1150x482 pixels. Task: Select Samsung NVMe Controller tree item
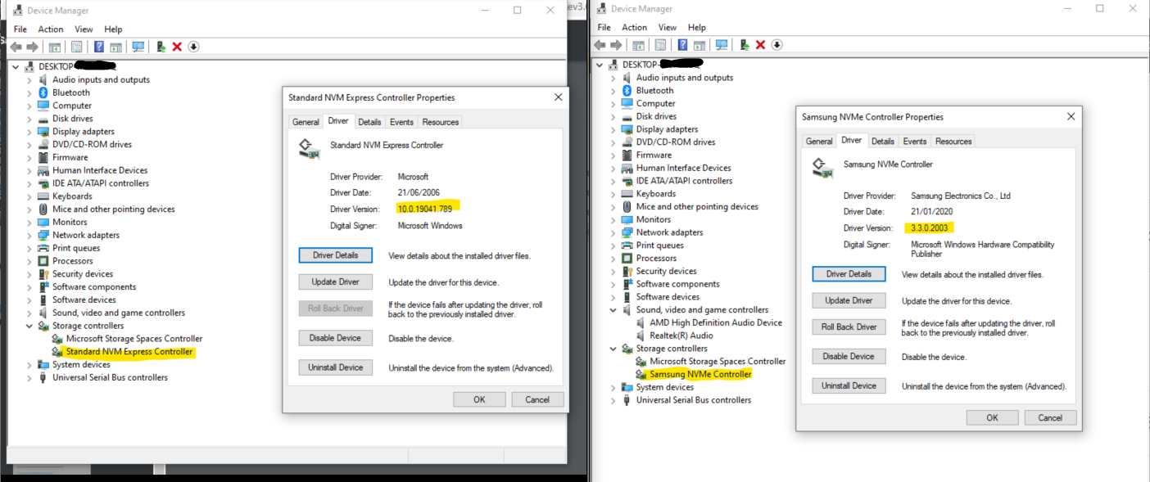point(700,374)
